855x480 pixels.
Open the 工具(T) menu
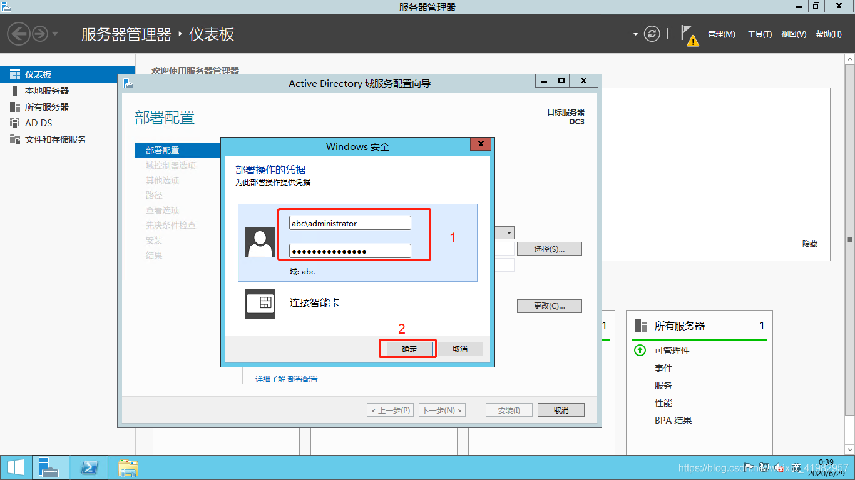pos(760,34)
